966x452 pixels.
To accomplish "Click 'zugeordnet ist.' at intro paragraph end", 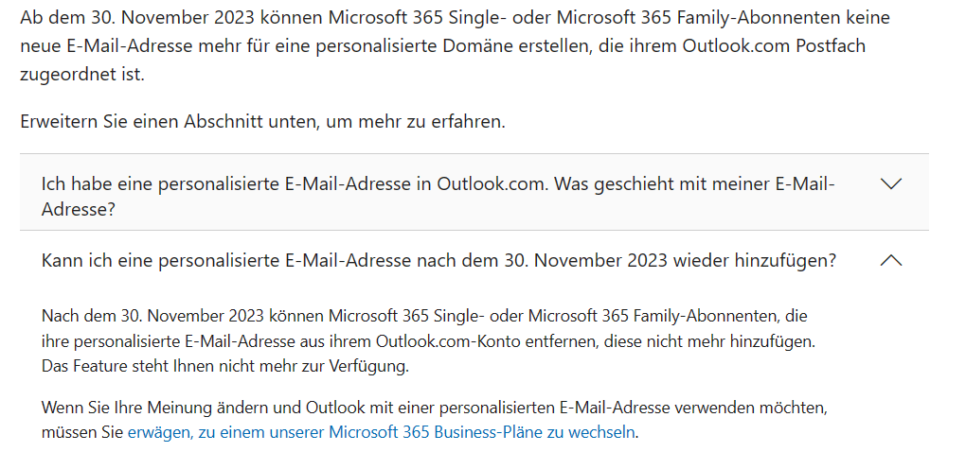I will coord(82,75).
